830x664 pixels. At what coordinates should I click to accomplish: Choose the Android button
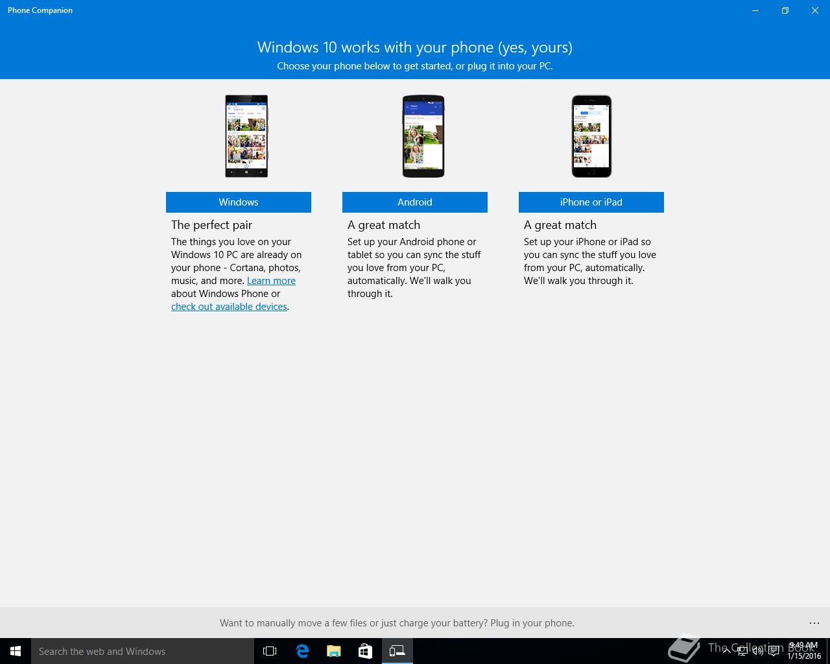[x=415, y=202]
